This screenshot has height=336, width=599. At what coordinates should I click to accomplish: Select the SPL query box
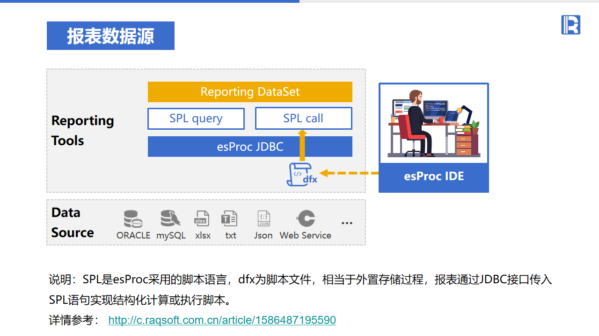point(196,119)
